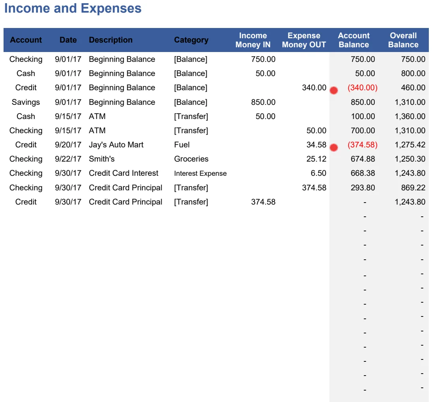
Task: Click the red dot beside (374.58)
Action: click(x=334, y=147)
